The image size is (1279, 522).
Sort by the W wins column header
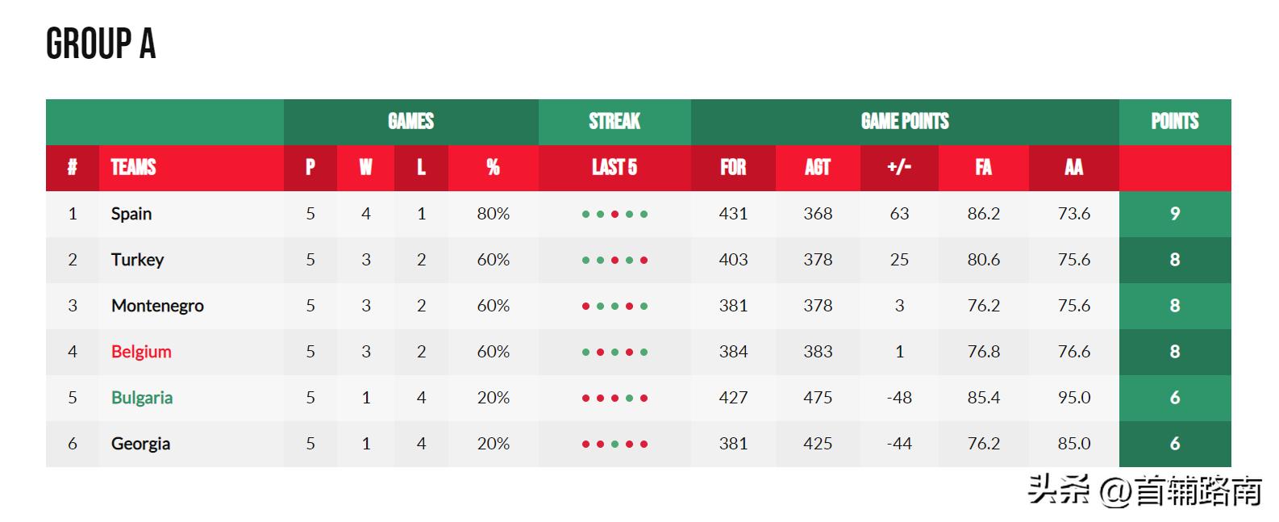pos(365,168)
